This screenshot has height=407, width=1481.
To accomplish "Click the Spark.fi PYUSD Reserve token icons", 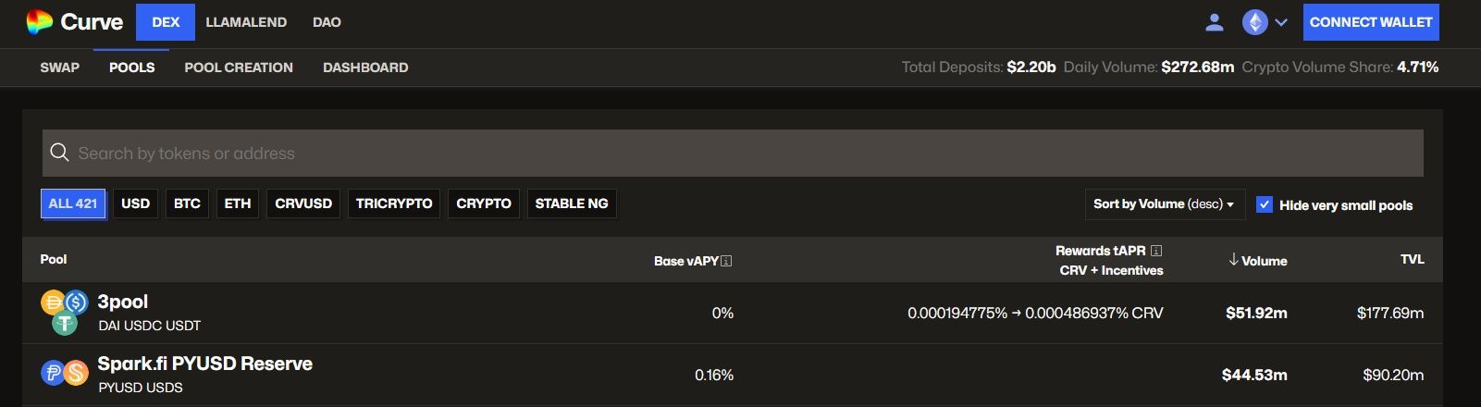I will 64,373.
